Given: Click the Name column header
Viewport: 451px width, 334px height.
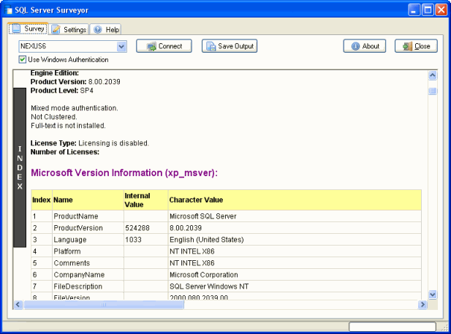Looking at the screenshot, I should click(x=88, y=200).
